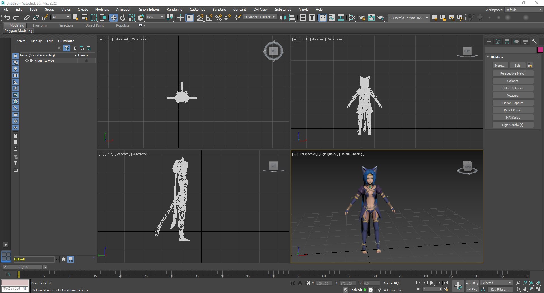Image resolution: width=544 pixels, height=293 pixels.
Task: Activate Select and Move tool
Action: tap(113, 18)
